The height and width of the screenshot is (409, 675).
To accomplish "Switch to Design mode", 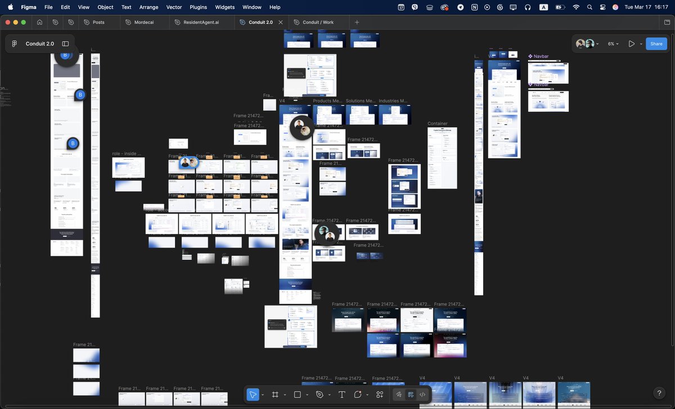I will [x=411, y=394].
